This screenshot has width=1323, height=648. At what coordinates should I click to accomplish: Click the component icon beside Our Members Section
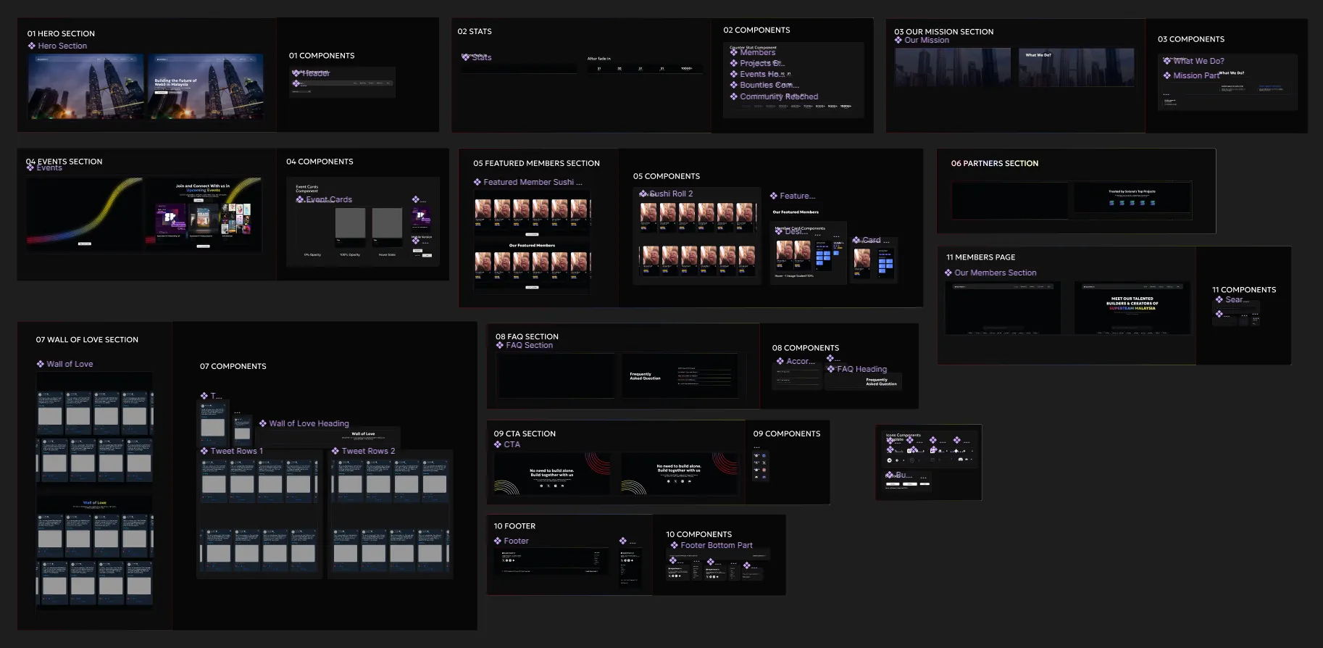point(948,273)
